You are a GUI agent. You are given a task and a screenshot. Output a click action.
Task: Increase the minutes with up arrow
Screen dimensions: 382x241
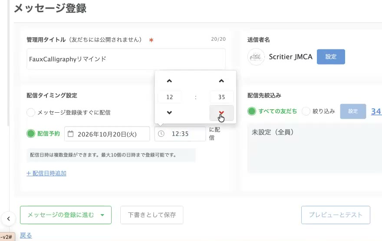pos(221,81)
